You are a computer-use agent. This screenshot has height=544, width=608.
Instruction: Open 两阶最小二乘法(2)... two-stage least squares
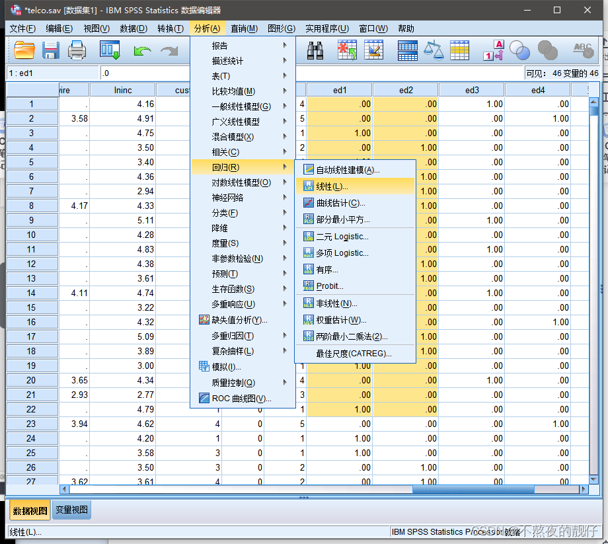[355, 336]
